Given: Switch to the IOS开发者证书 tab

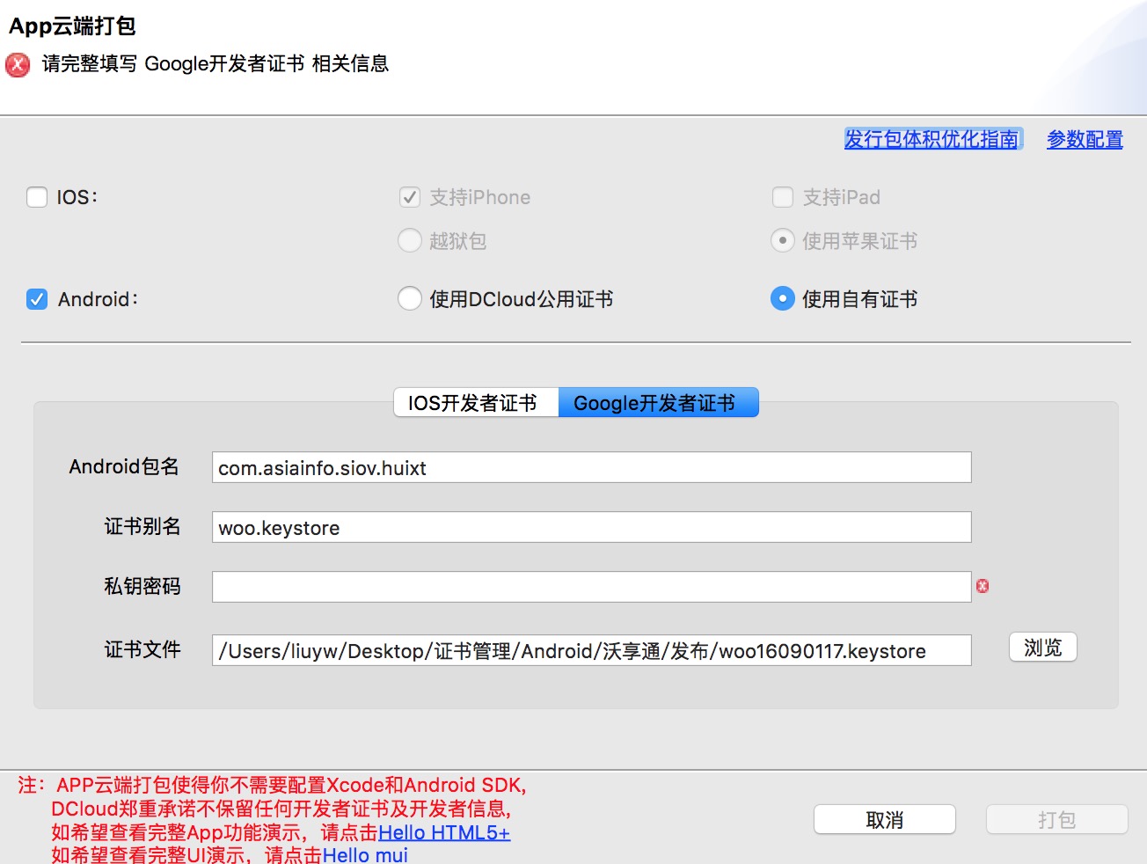Looking at the screenshot, I should pyautogui.click(x=475, y=403).
